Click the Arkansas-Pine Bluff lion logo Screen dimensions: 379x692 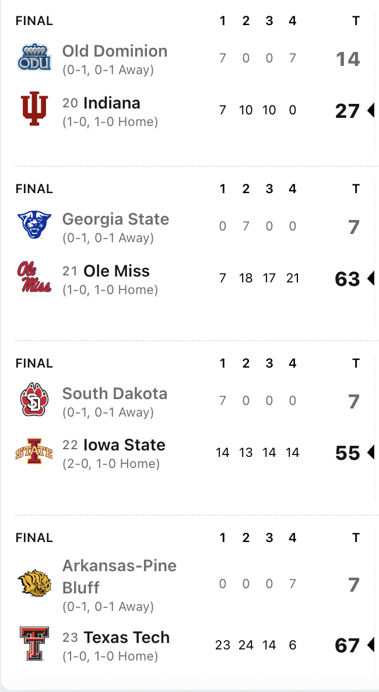[34, 584]
